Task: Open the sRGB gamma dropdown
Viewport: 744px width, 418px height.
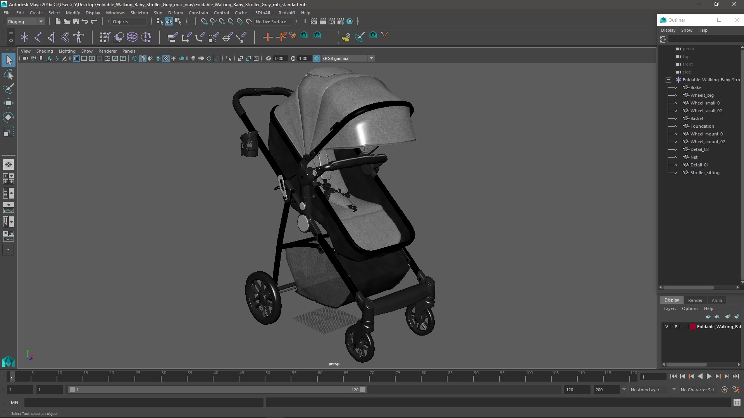Action: [348, 58]
